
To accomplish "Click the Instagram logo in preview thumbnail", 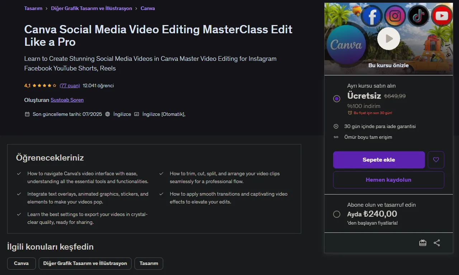I will pos(395,16).
